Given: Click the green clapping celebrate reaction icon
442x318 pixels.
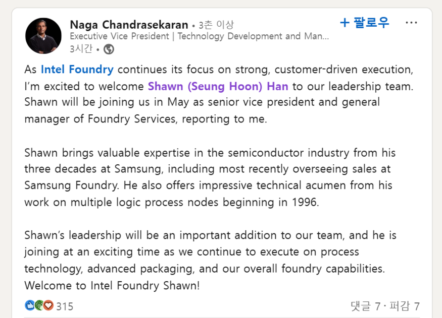Looking at the screenshot, I should click(x=39, y=305).
